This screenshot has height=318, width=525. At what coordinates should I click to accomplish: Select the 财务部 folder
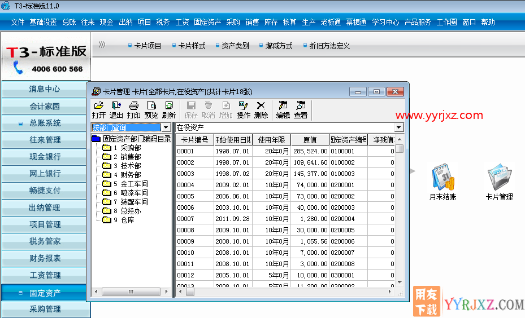(x=122, y=175)
